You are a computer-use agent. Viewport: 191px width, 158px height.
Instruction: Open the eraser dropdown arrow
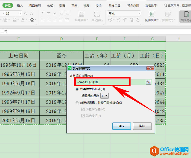[x=35, y=20]
